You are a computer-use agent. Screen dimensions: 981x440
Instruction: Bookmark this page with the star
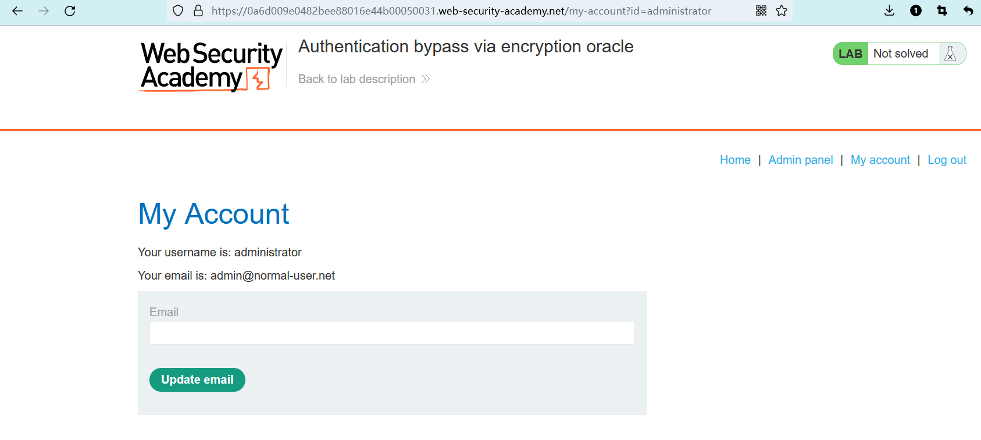click(x=782, y=11)
